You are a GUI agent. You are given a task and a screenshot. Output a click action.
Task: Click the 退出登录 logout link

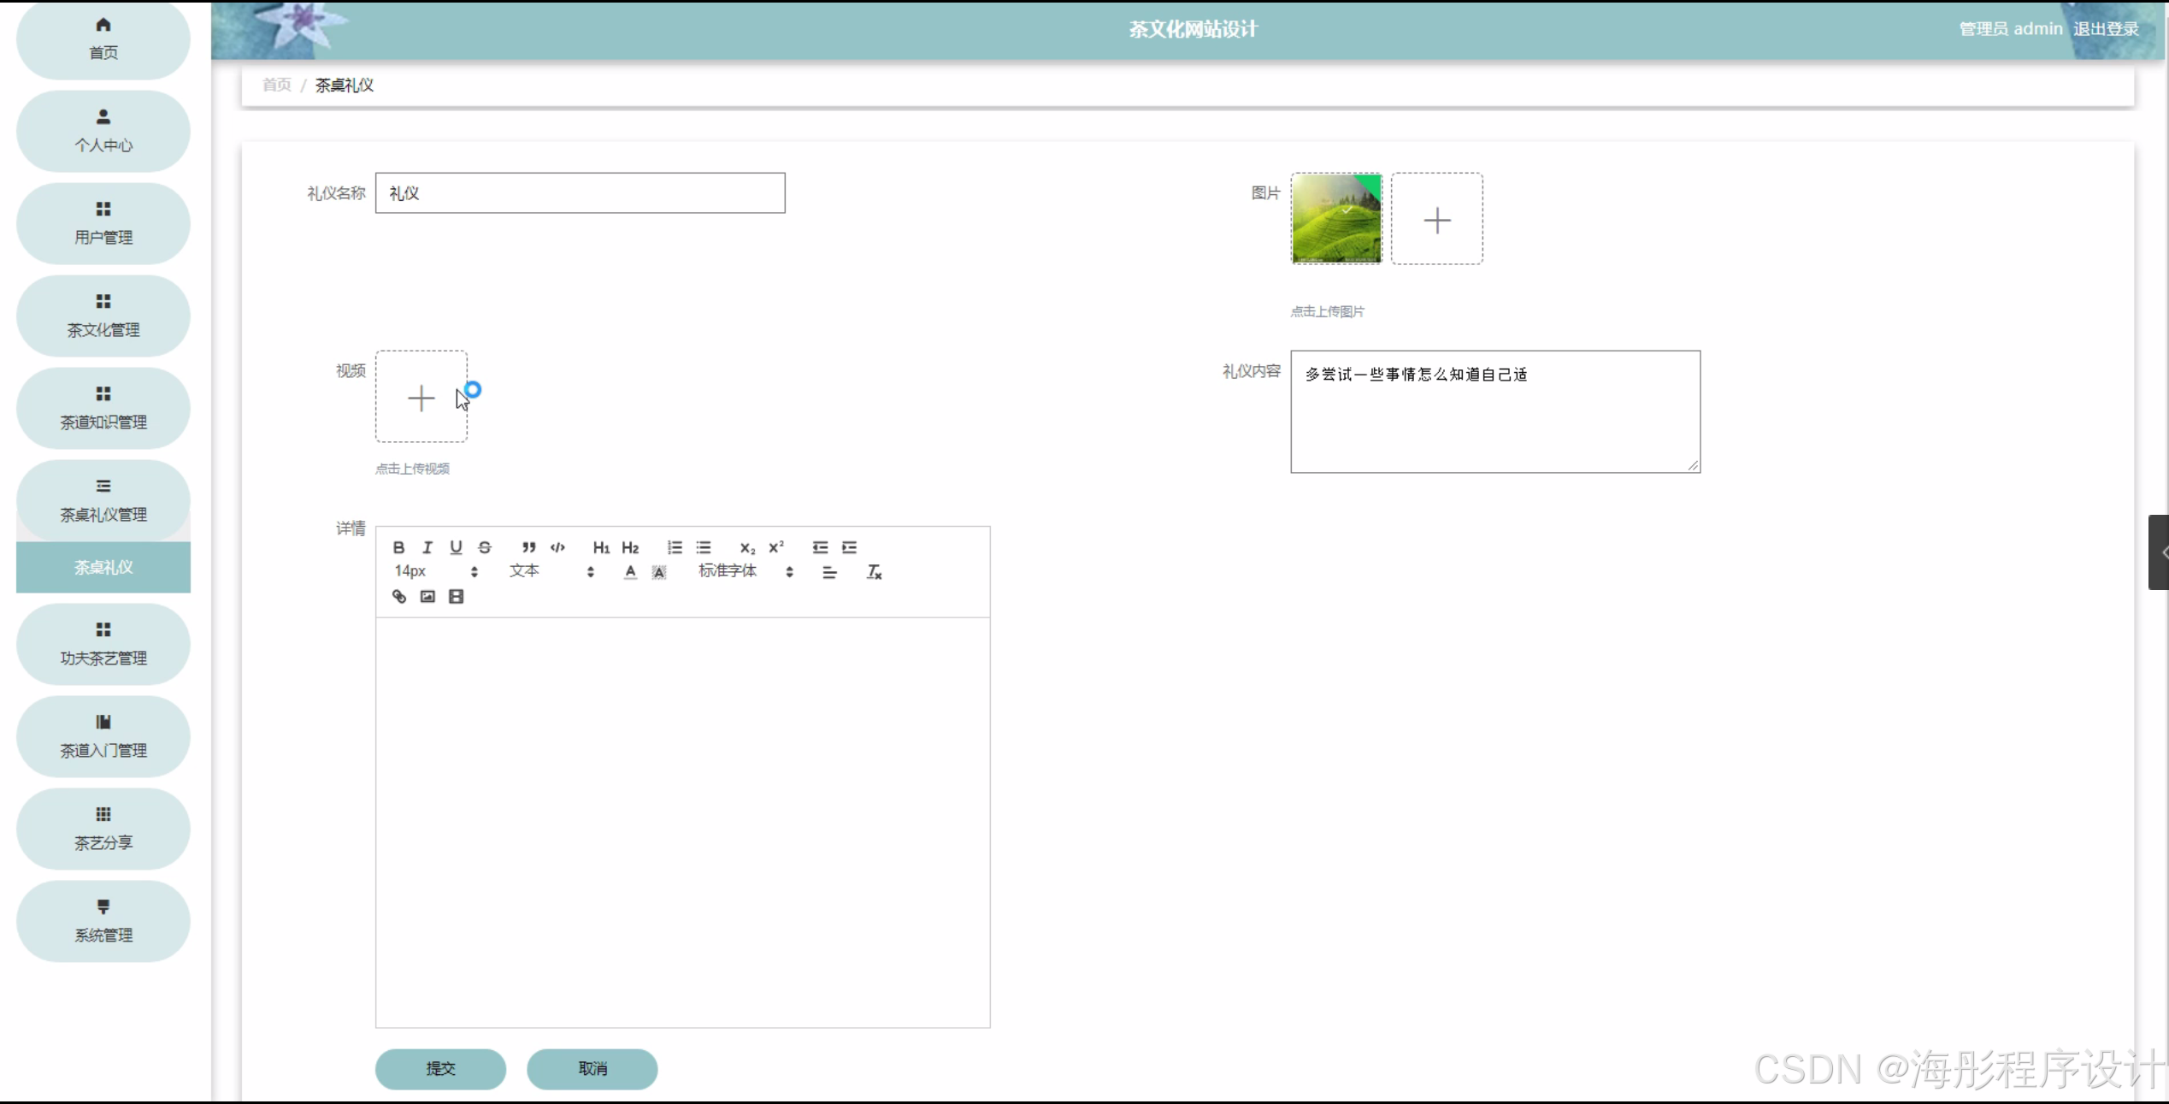pos(2106,29)
